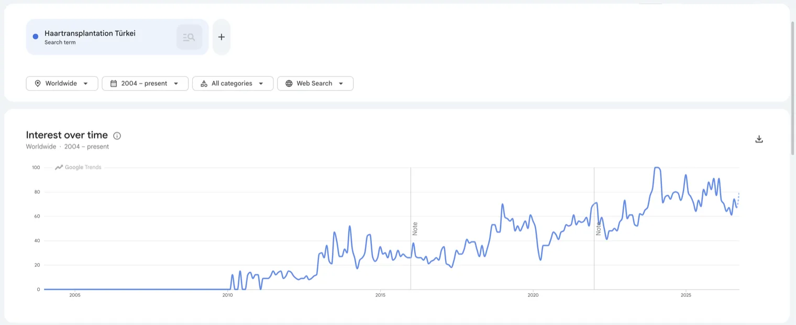This screenshot has height=325, width=796.
Task: Click the 2025 x-axis label
Action: point(686,295)
